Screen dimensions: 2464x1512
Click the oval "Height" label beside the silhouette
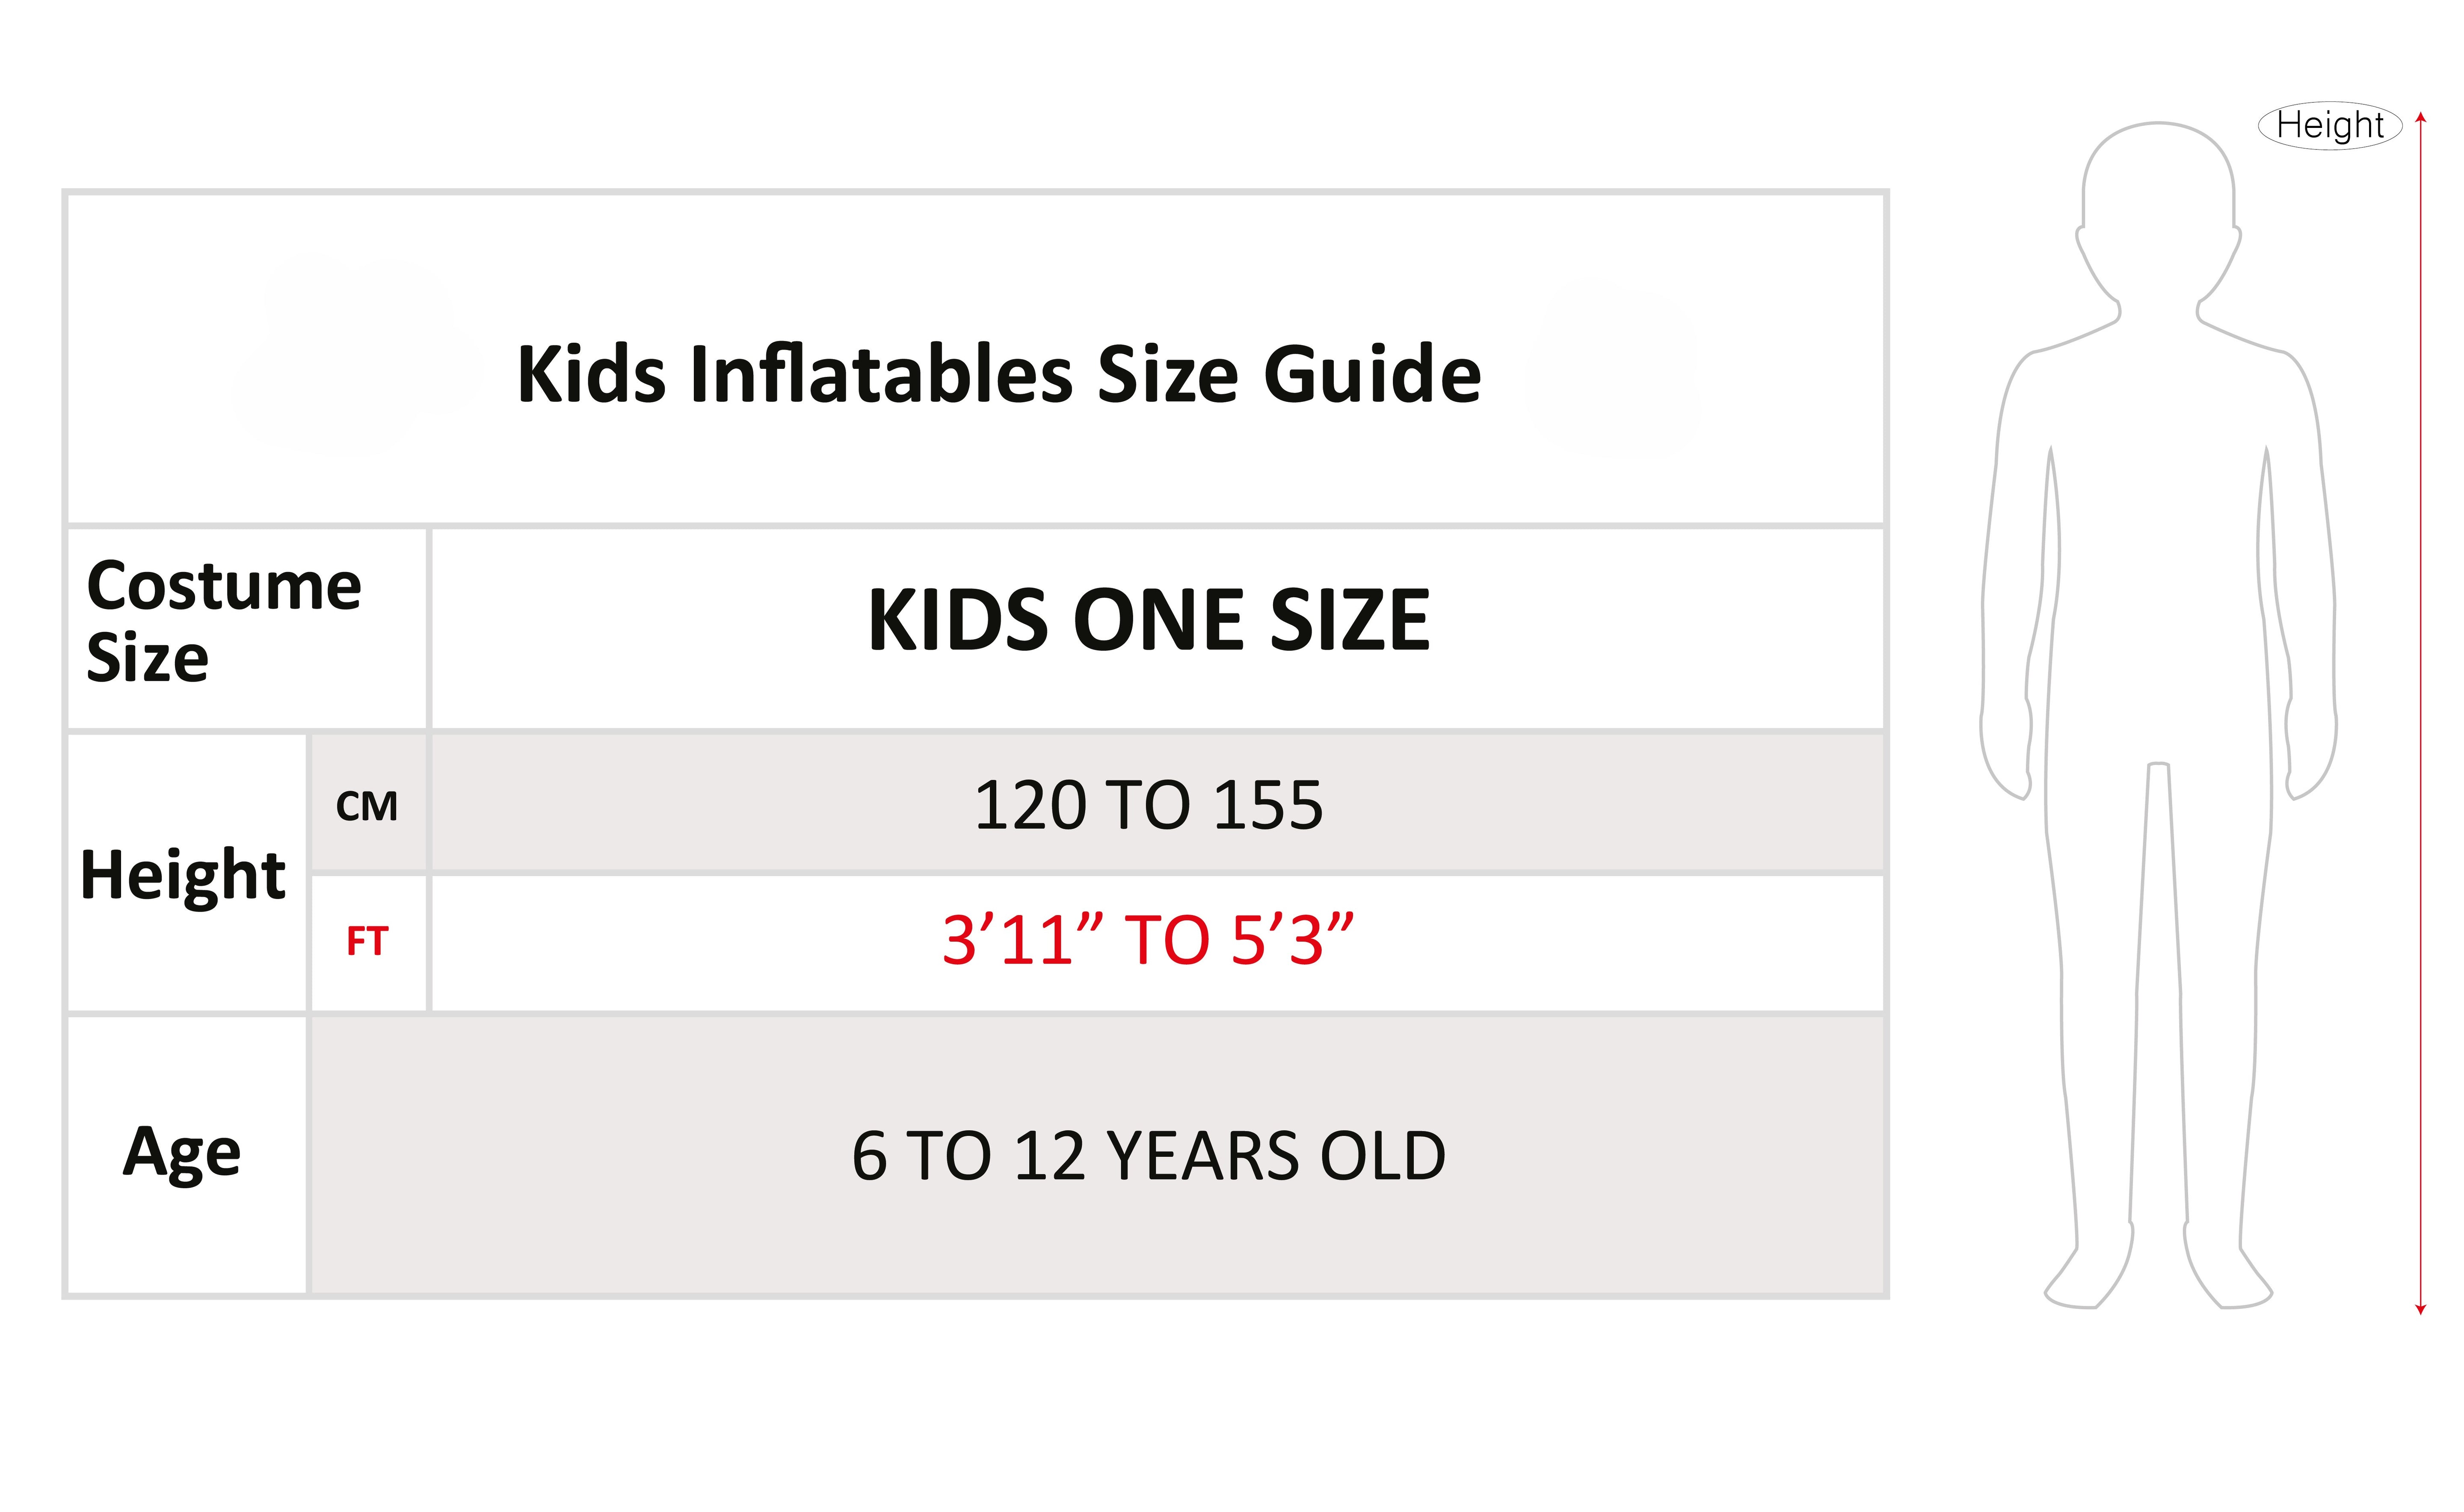coord(2330,126)
